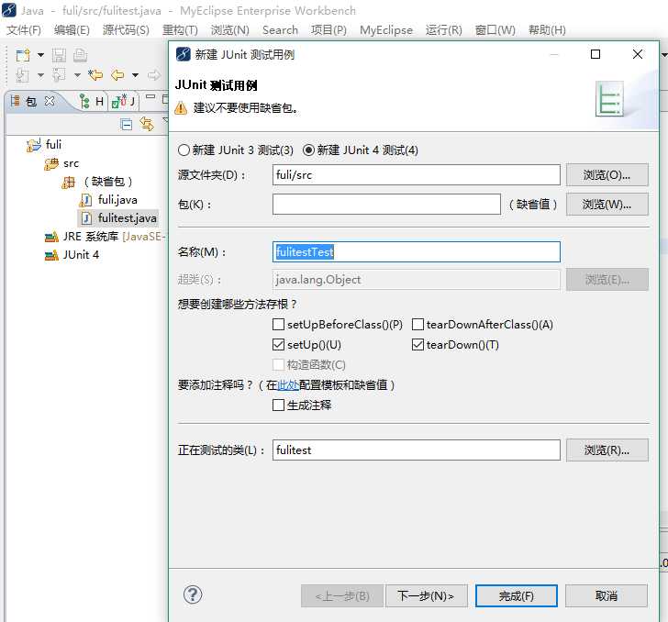Click the Save toolbar icon
This screenshot has width=668, height=622.
click(x=59, y=55)
